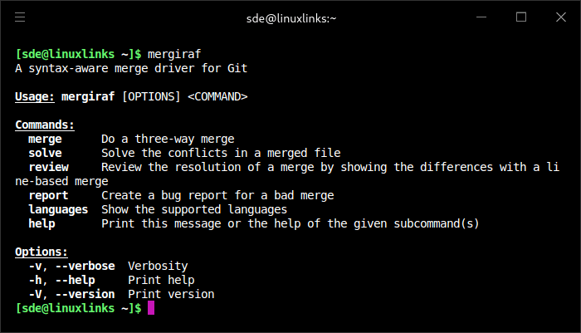Click the 'review' command name
The height and width of the screenshot is (333, 581).
tap(48, 167)
